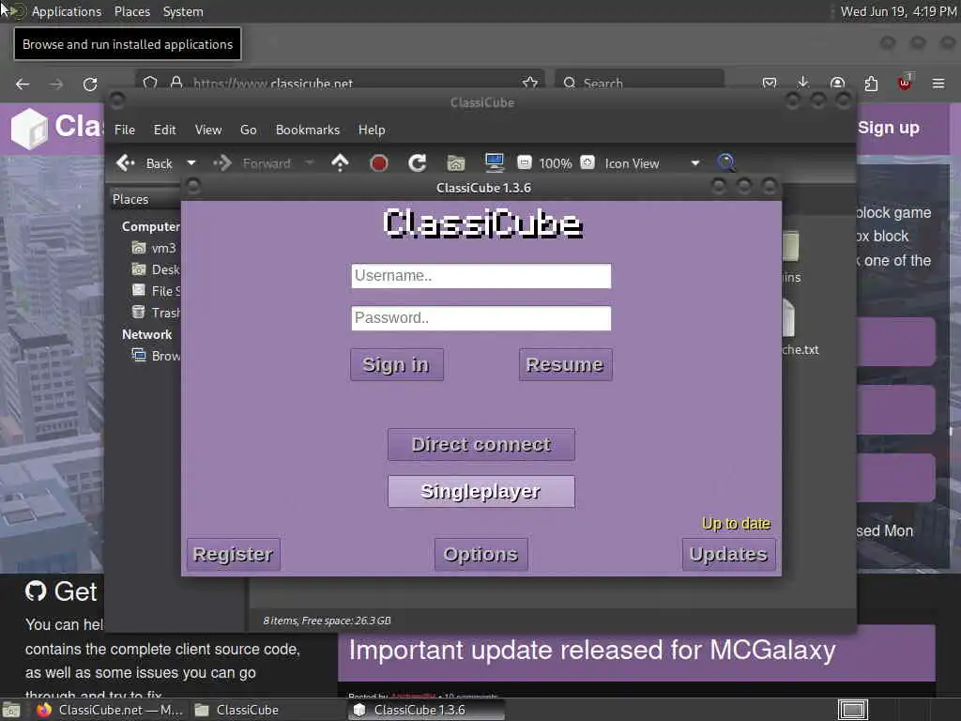
Task: Select vm3 in Places sidebar
Action: point(155,248)
